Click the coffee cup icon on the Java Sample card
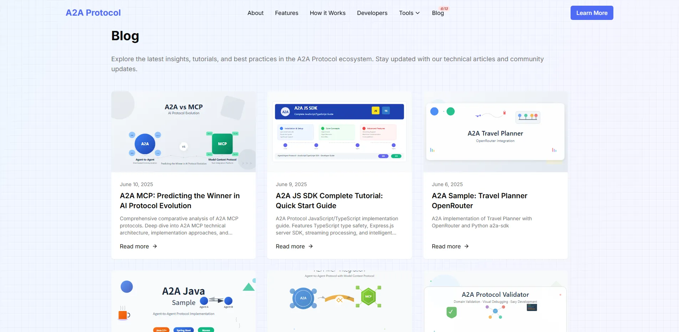Viewport: 679px width, 332px height. [x=123, y=315]
